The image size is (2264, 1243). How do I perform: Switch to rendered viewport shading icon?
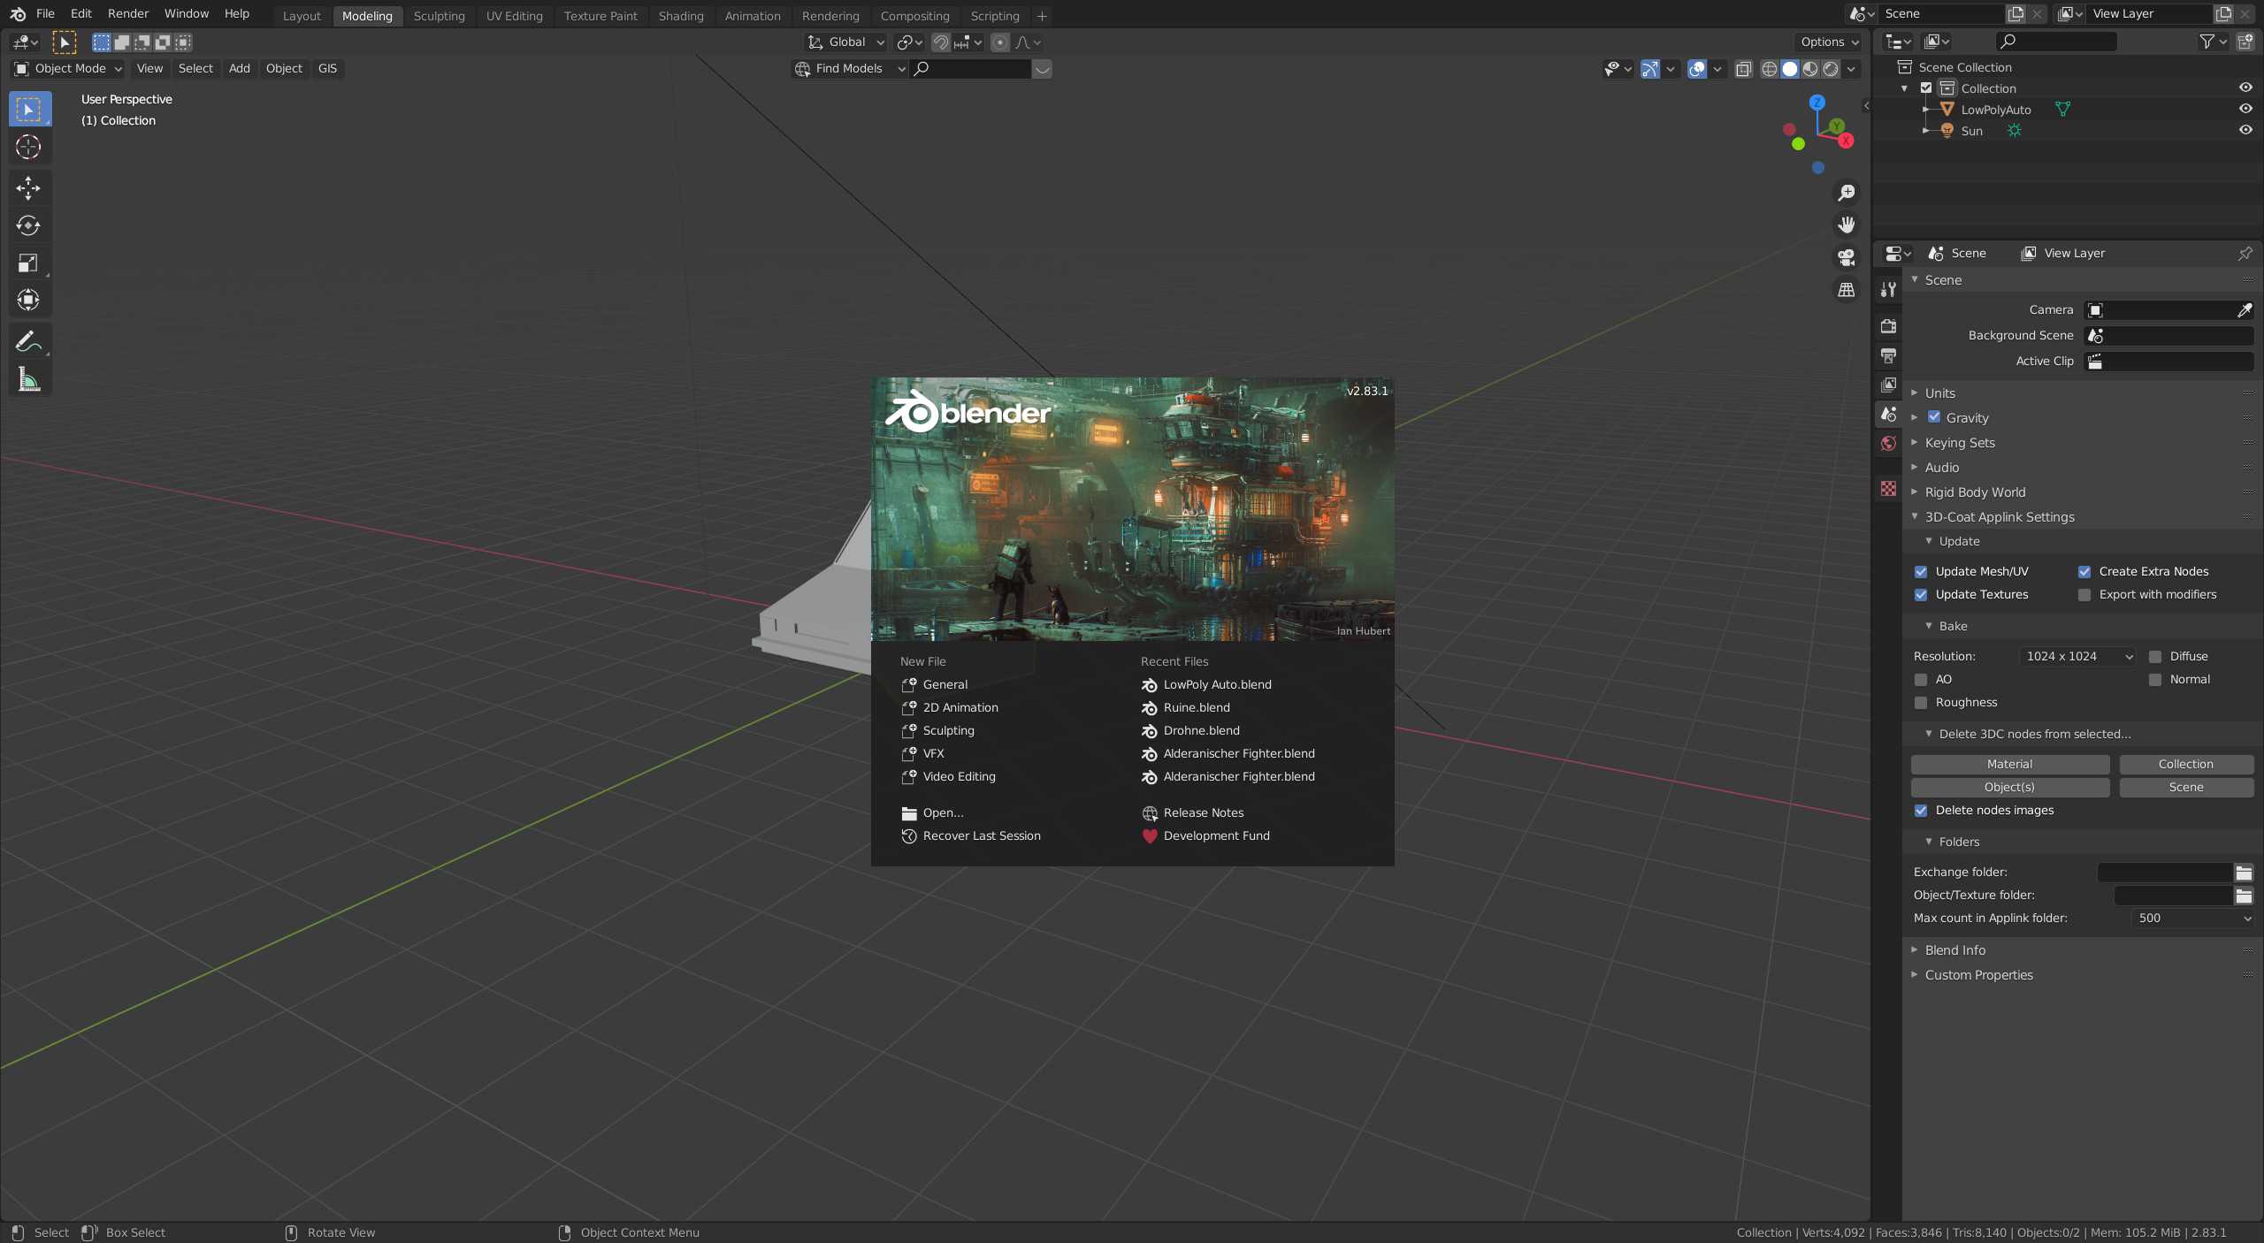pos(1831,69)
